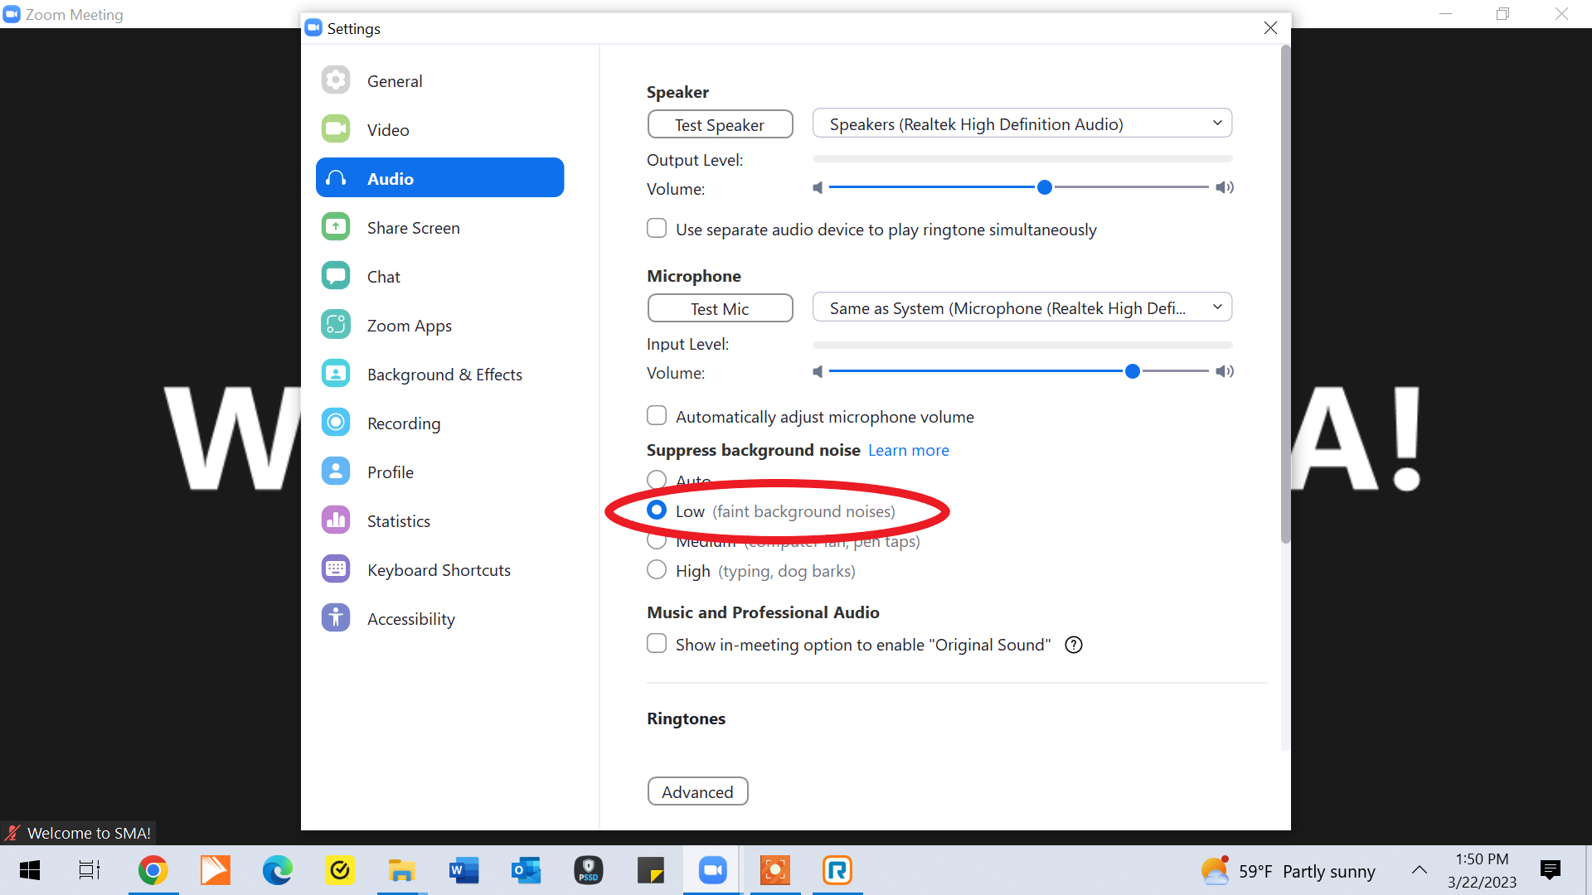This screenshot has height=895, width=1592.
Task: Select Medium noise suppression radio button
Action: (x=657, y=540)
